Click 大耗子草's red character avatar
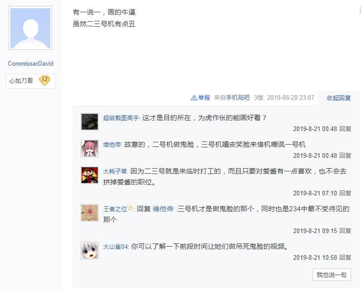Screen dimensions: 361x291 point(90,175)
